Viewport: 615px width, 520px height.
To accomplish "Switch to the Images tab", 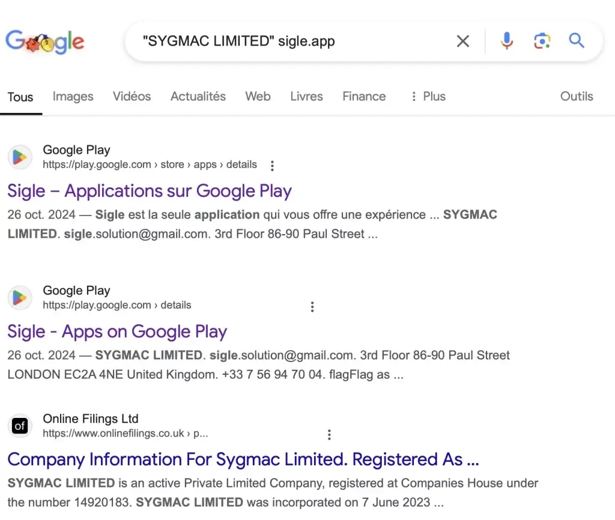I will [73, 97].
